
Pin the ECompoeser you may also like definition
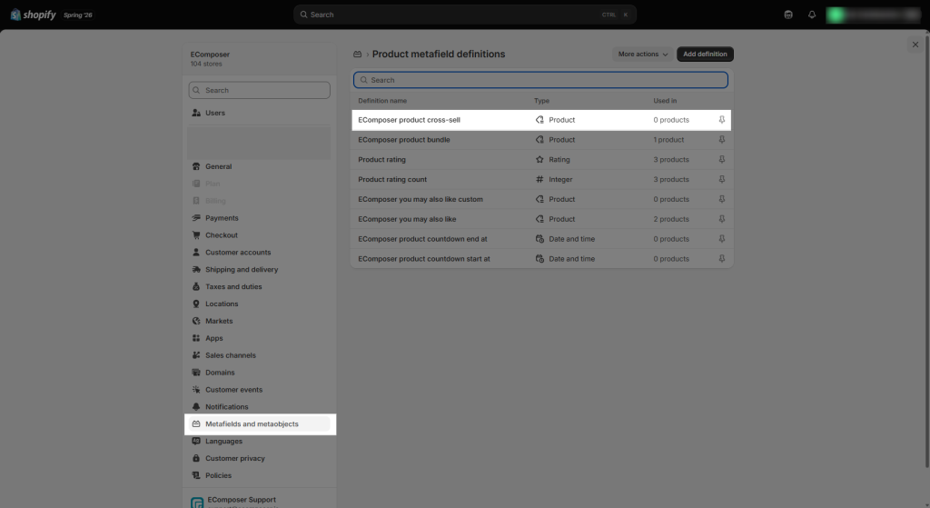tap(722, 219)
